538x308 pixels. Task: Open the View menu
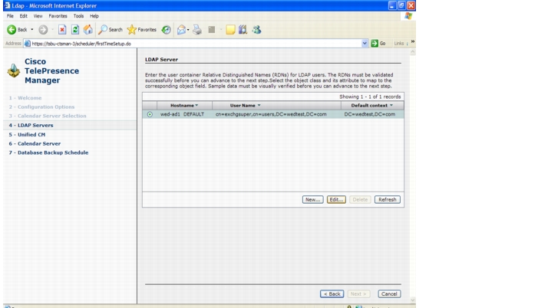click(x=38, y=16)
